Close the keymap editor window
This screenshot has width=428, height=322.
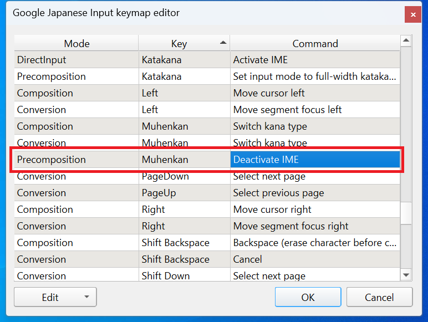pos(413,14)
